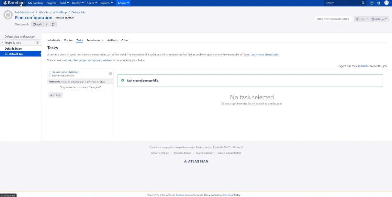Viewport: 392px width, 197px height.
Task: Open the Actions dropdown
Action: 379,19
